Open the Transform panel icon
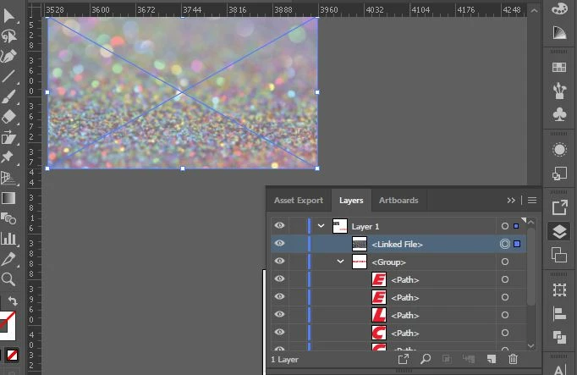Viewport: 577px width, 375px height. point(559,290)
